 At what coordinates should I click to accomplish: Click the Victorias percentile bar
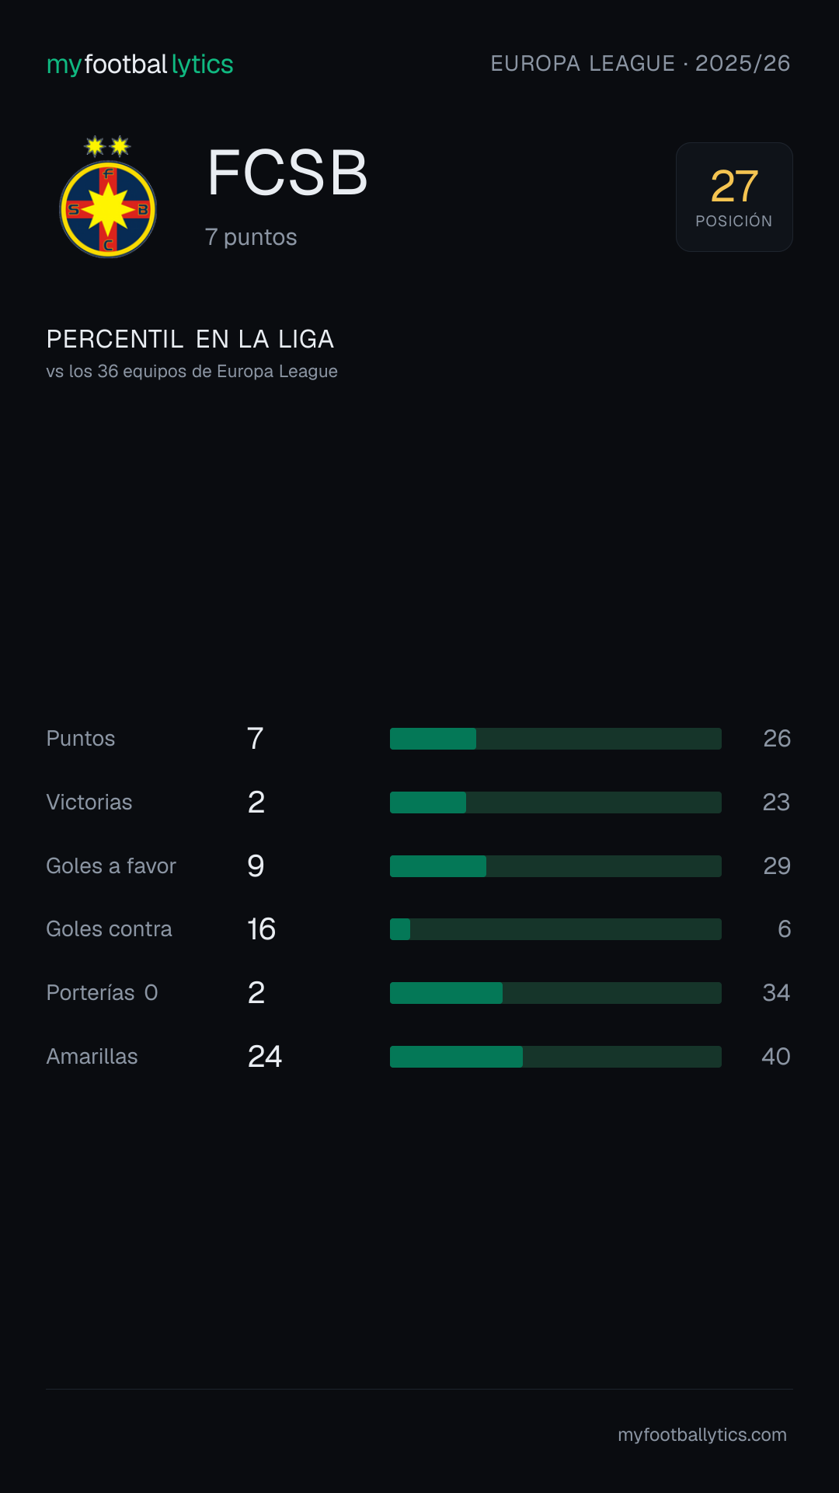(555, 802)
